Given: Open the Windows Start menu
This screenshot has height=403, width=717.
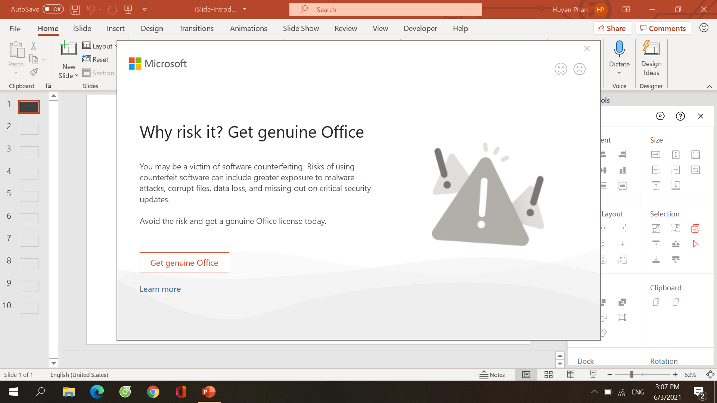Looking at the screenshot, I should pyautogui.click(x=13, y=392).
